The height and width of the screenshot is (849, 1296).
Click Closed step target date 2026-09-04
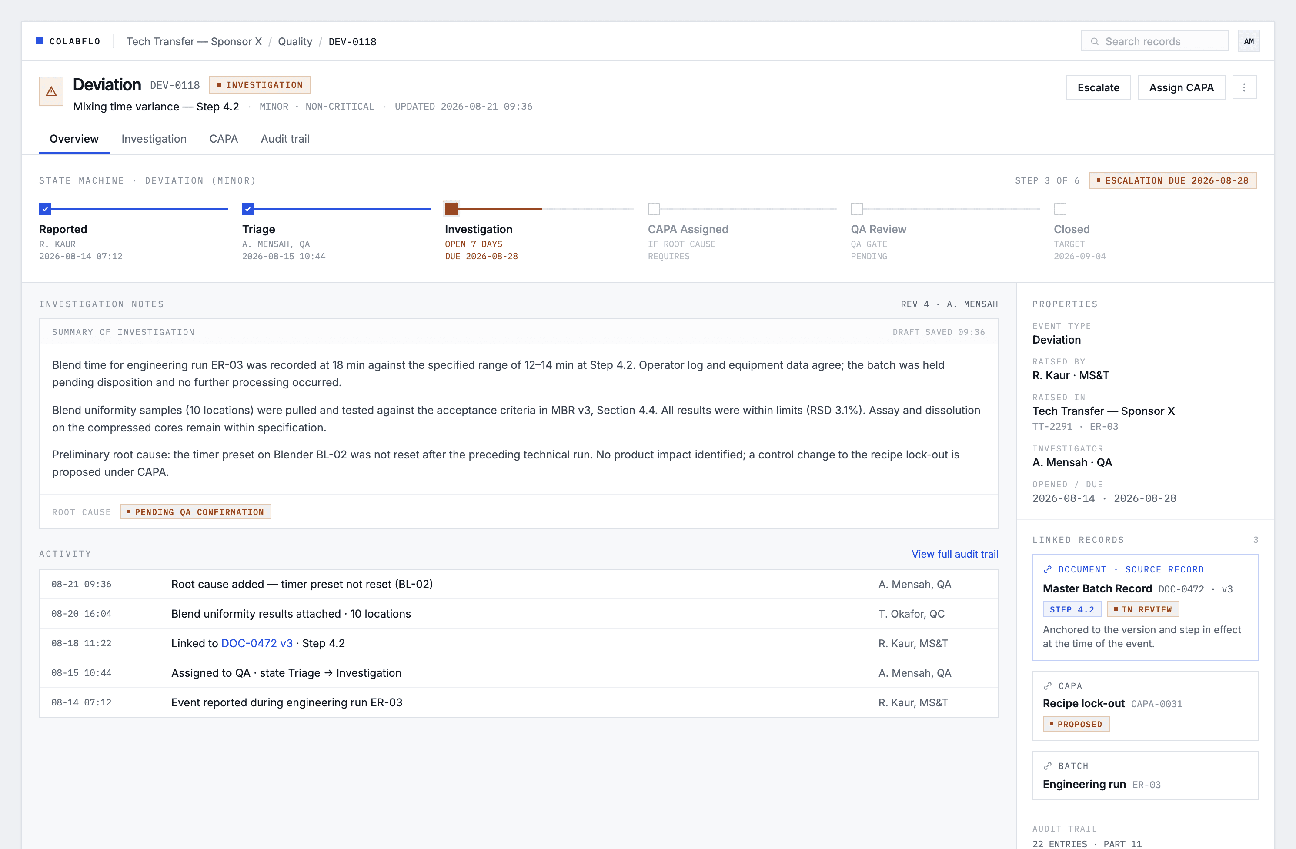pos(1079,256)
